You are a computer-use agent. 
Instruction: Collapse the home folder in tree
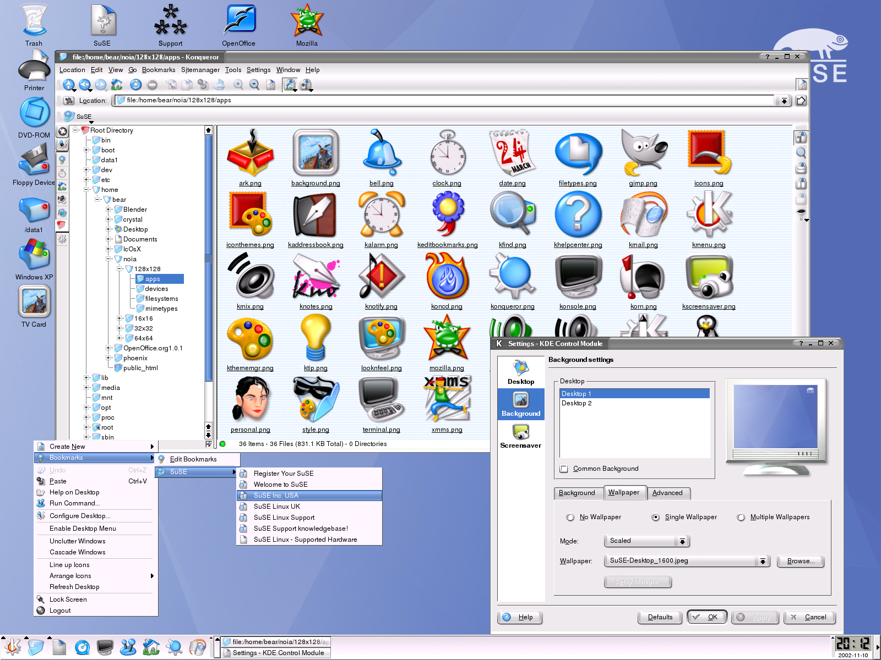pos(87,190)
